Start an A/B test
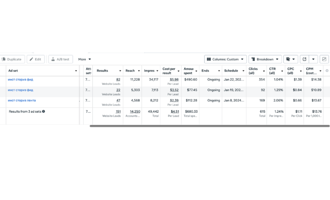This screenshot has height=200, width=330. click(61, 59)
